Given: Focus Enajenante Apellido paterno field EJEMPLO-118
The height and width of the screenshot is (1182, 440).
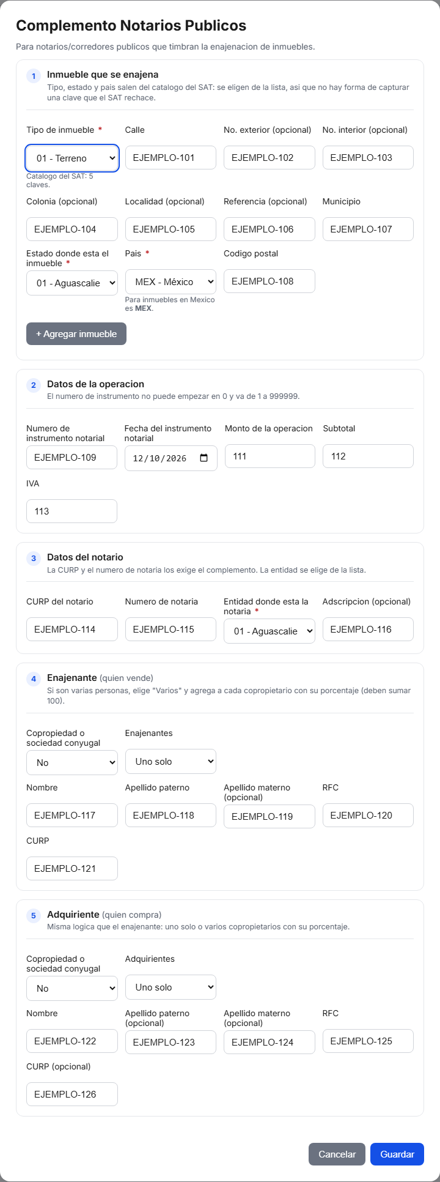Looking at the screenshot, I should 170,815.
